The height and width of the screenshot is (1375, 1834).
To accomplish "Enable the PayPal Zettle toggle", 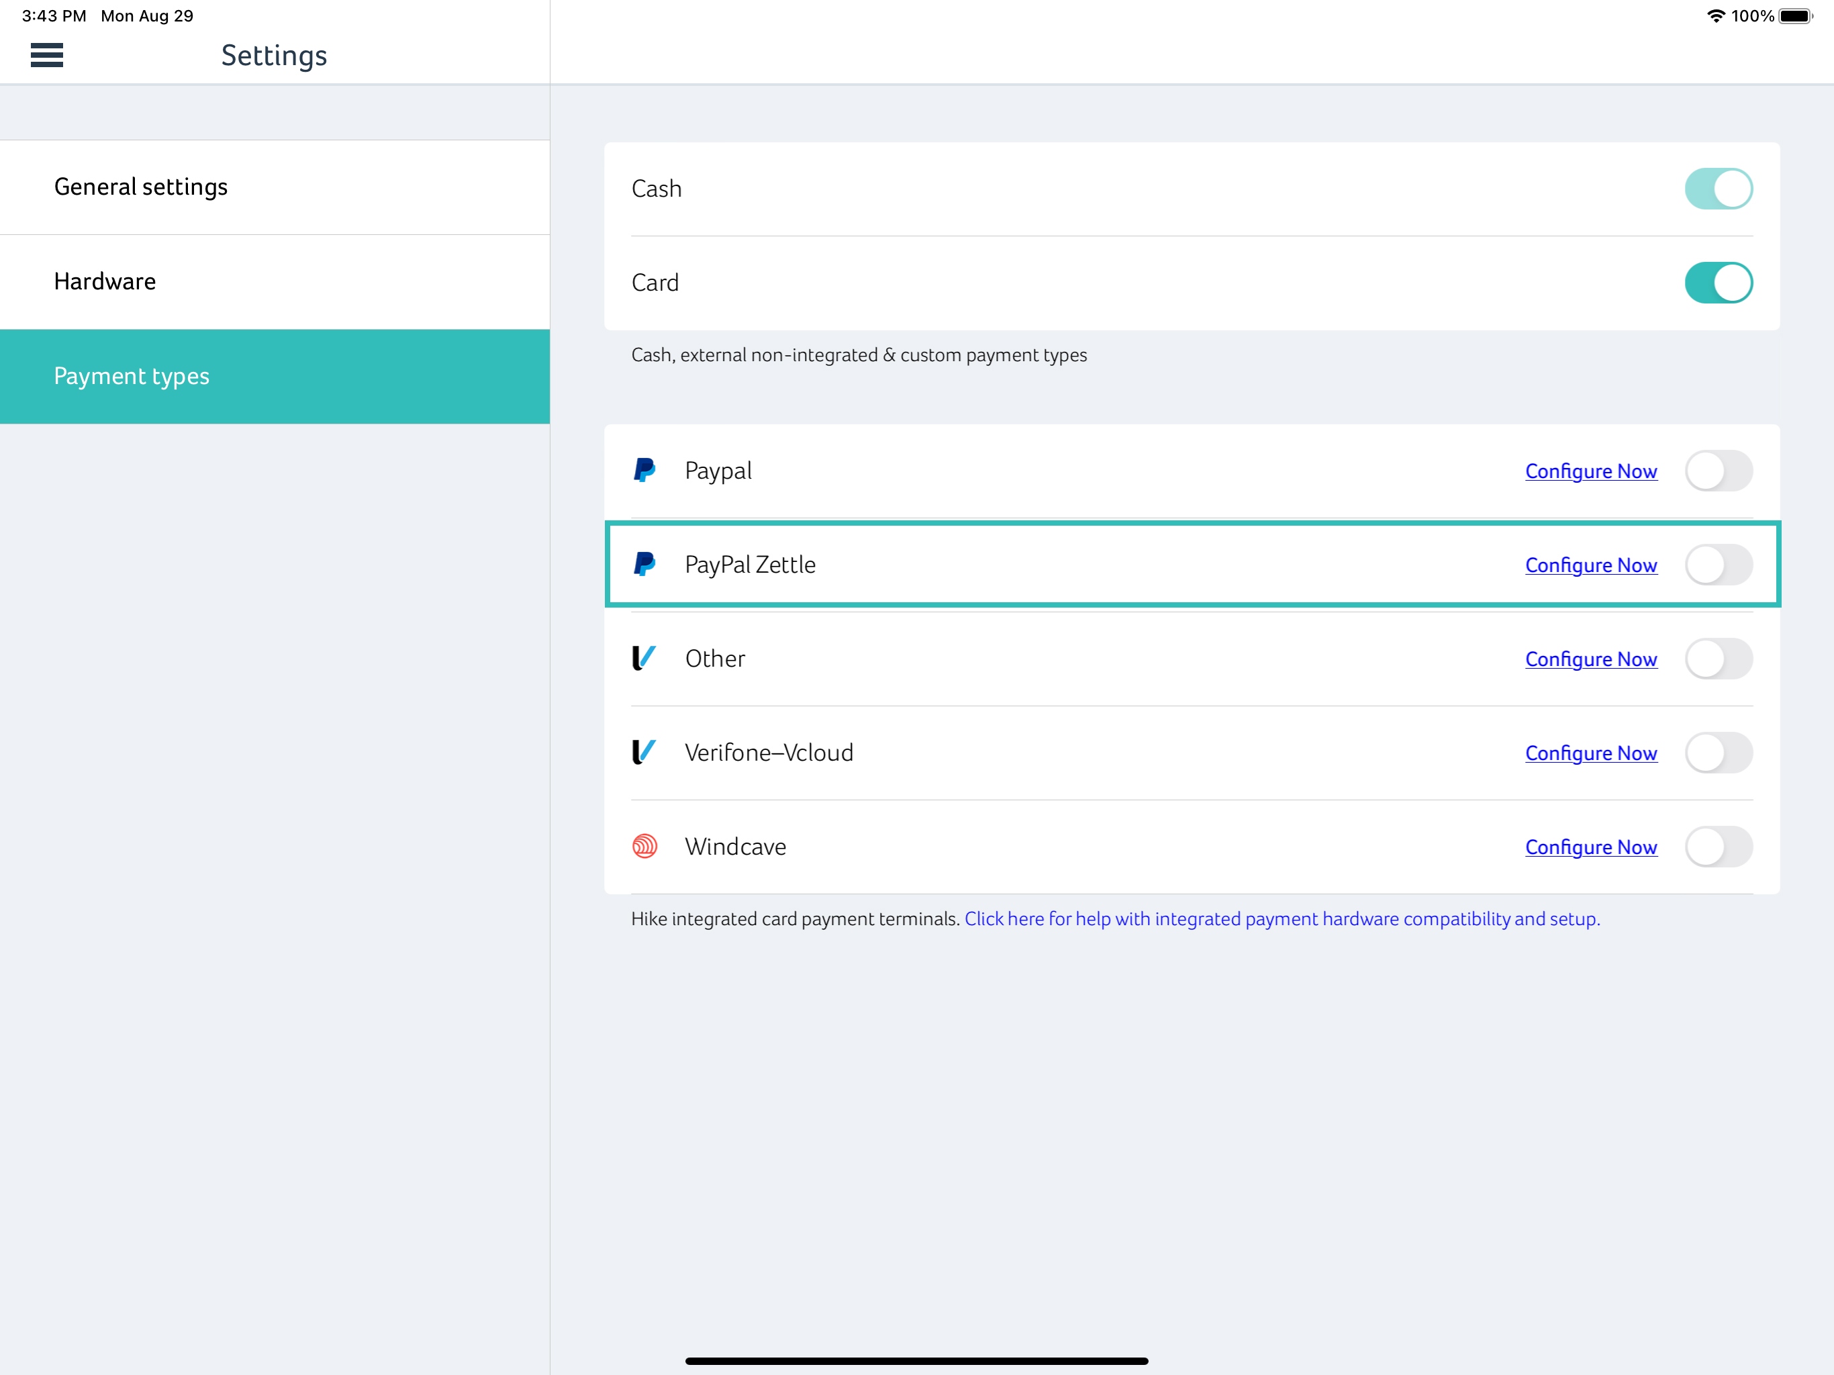I will (1718, 565).
